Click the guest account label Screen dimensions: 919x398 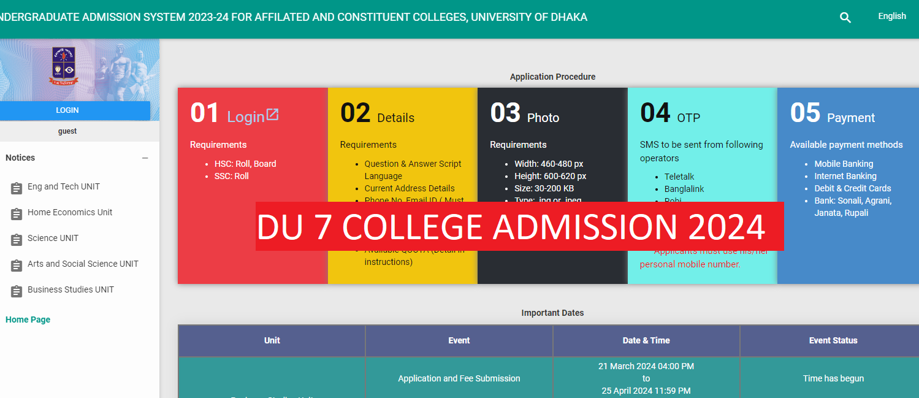click(67, 131)
